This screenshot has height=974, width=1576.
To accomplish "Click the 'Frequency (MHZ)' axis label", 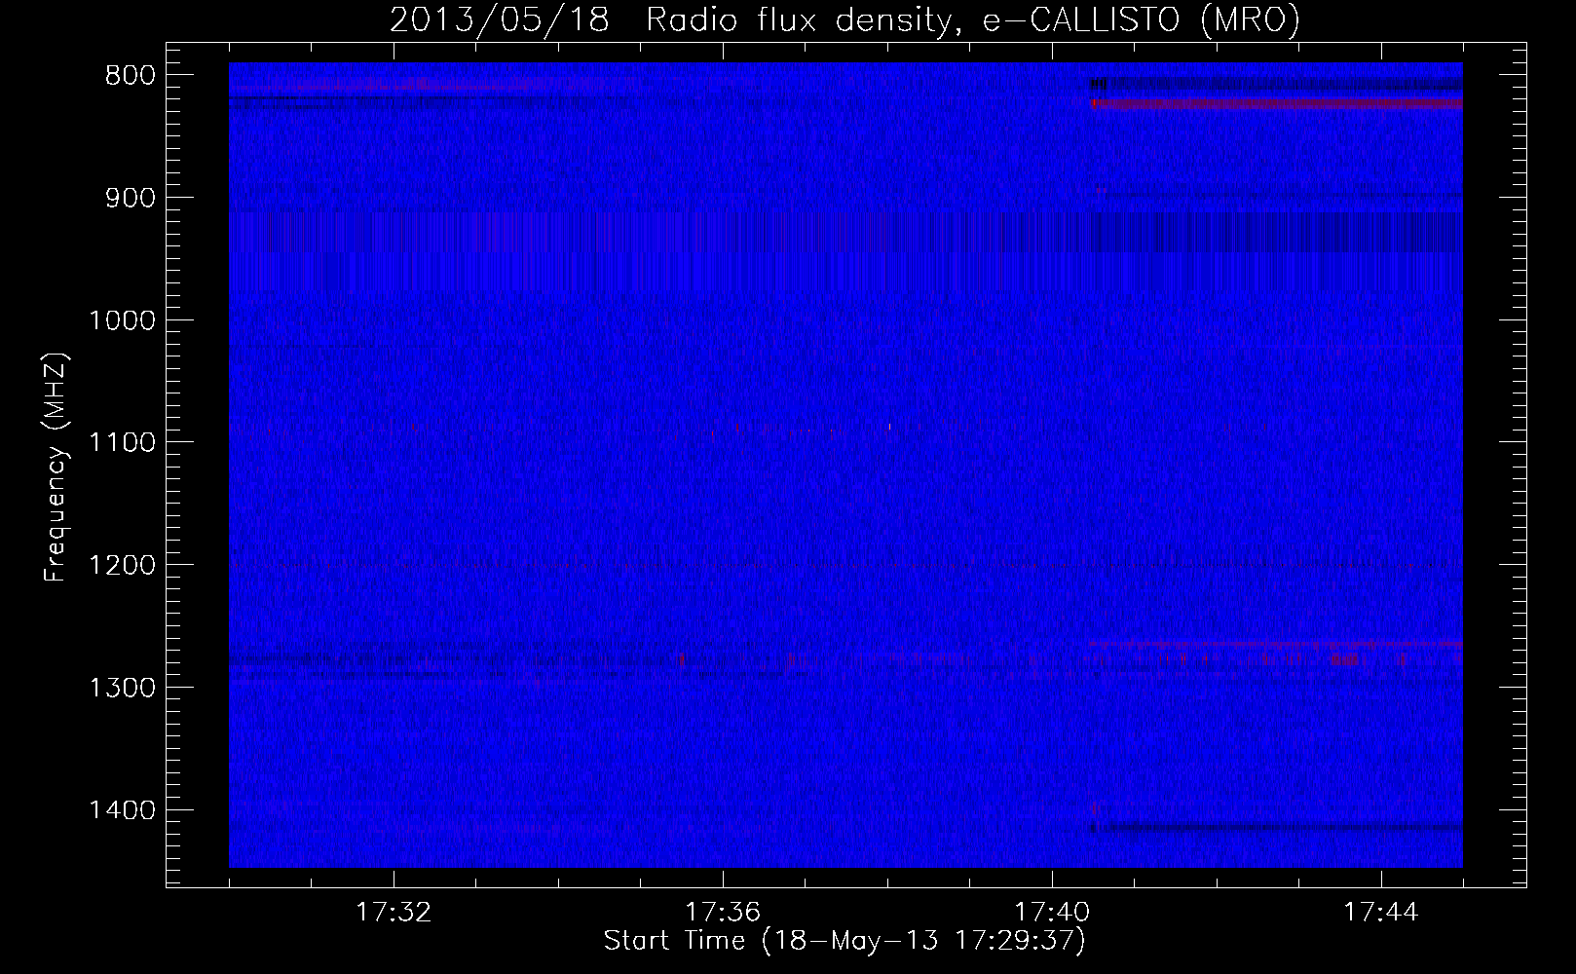I will pyautogui.click(x=56, y=468).
